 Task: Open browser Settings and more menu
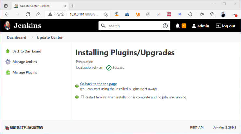coord(234,14)
